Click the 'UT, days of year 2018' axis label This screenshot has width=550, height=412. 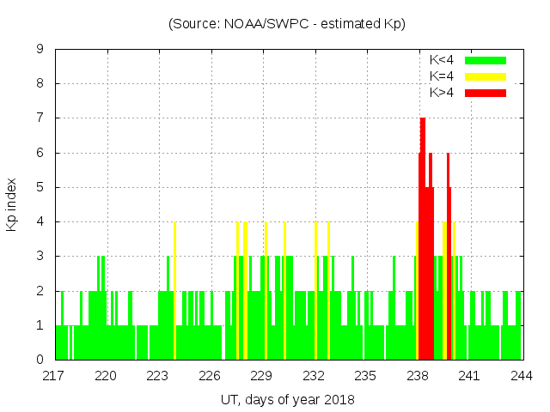tap(287, 399)
